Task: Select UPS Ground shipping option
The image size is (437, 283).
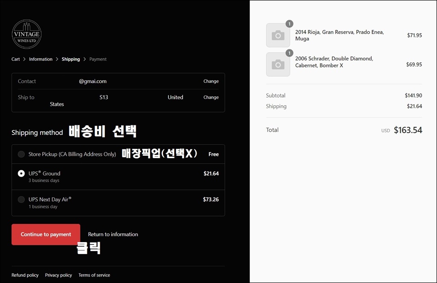Action: pos(21,174)
